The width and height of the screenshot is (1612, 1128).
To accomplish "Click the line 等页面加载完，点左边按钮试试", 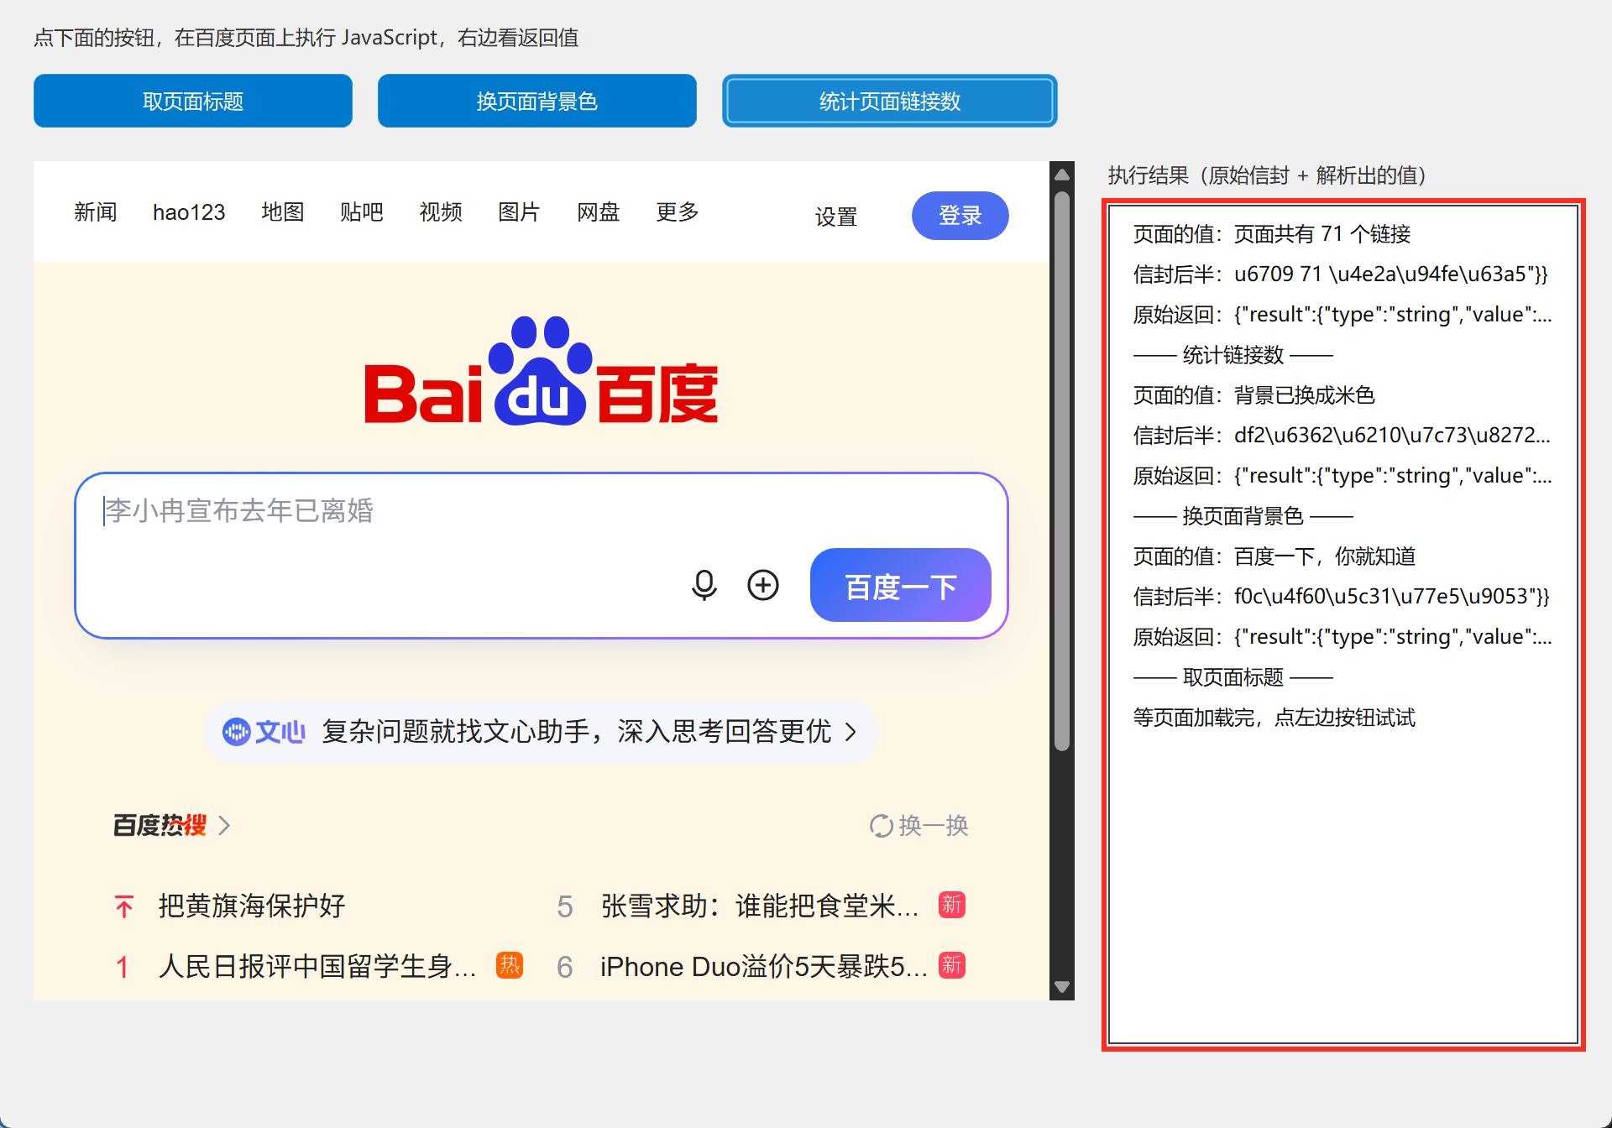I will (1274, 718).
